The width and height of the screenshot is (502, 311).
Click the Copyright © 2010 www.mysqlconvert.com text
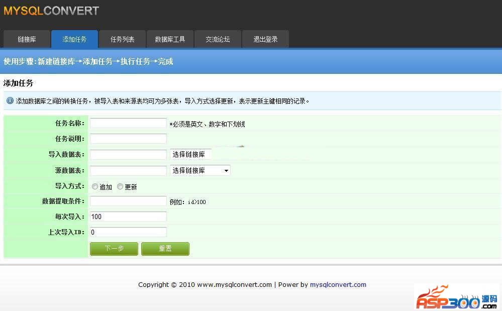coord(205,284)
